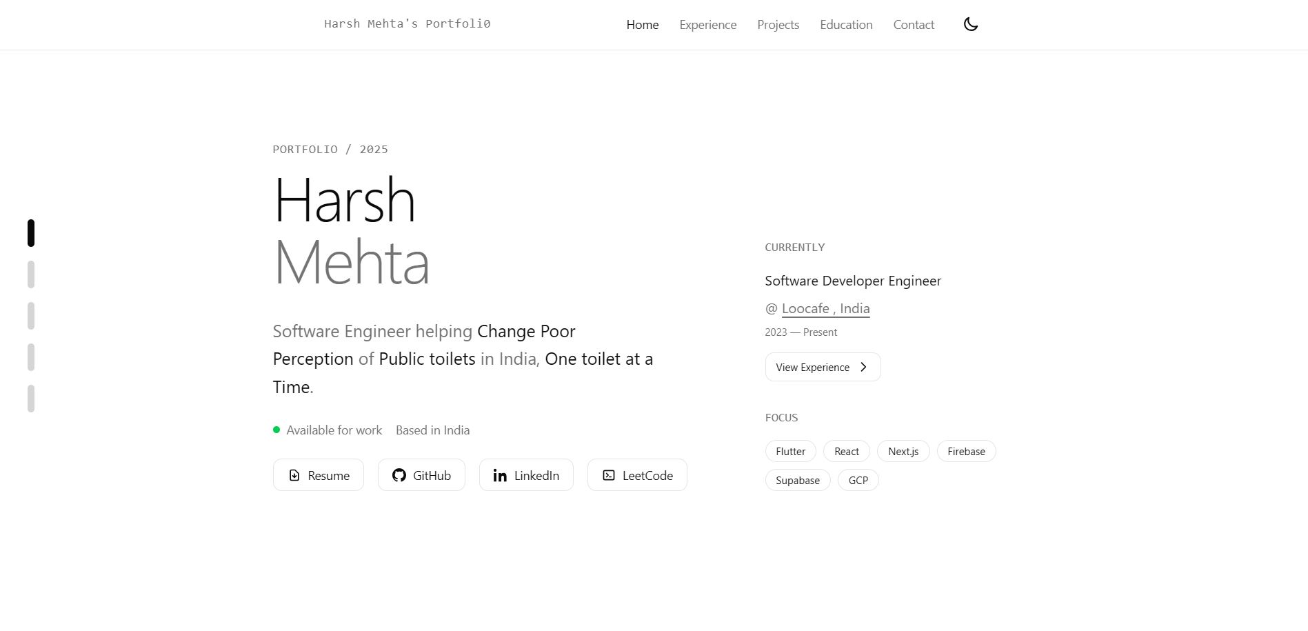Screen dimensions: 1308x631
Task: Navigate to the Projects section
Action: [x=778, y=25]
